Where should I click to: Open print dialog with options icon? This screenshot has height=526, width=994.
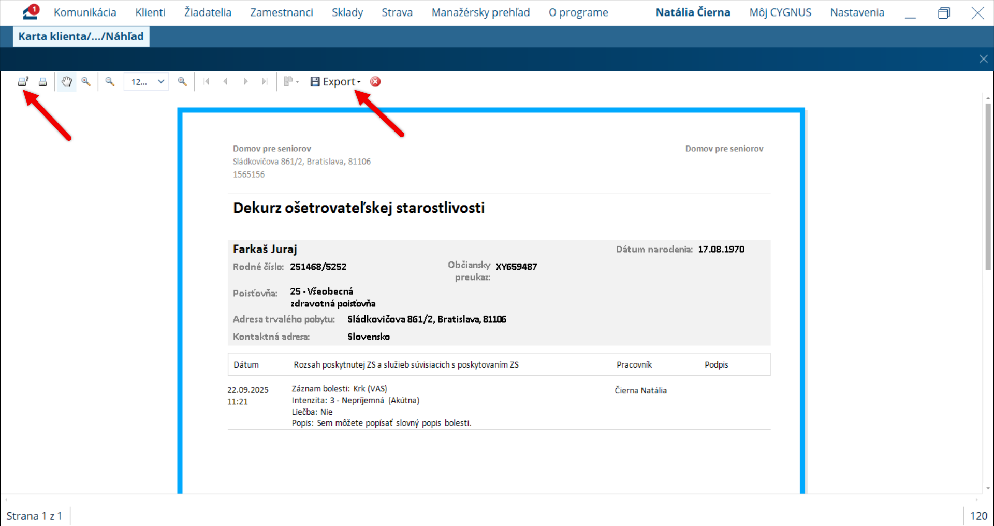click(23, 82)
